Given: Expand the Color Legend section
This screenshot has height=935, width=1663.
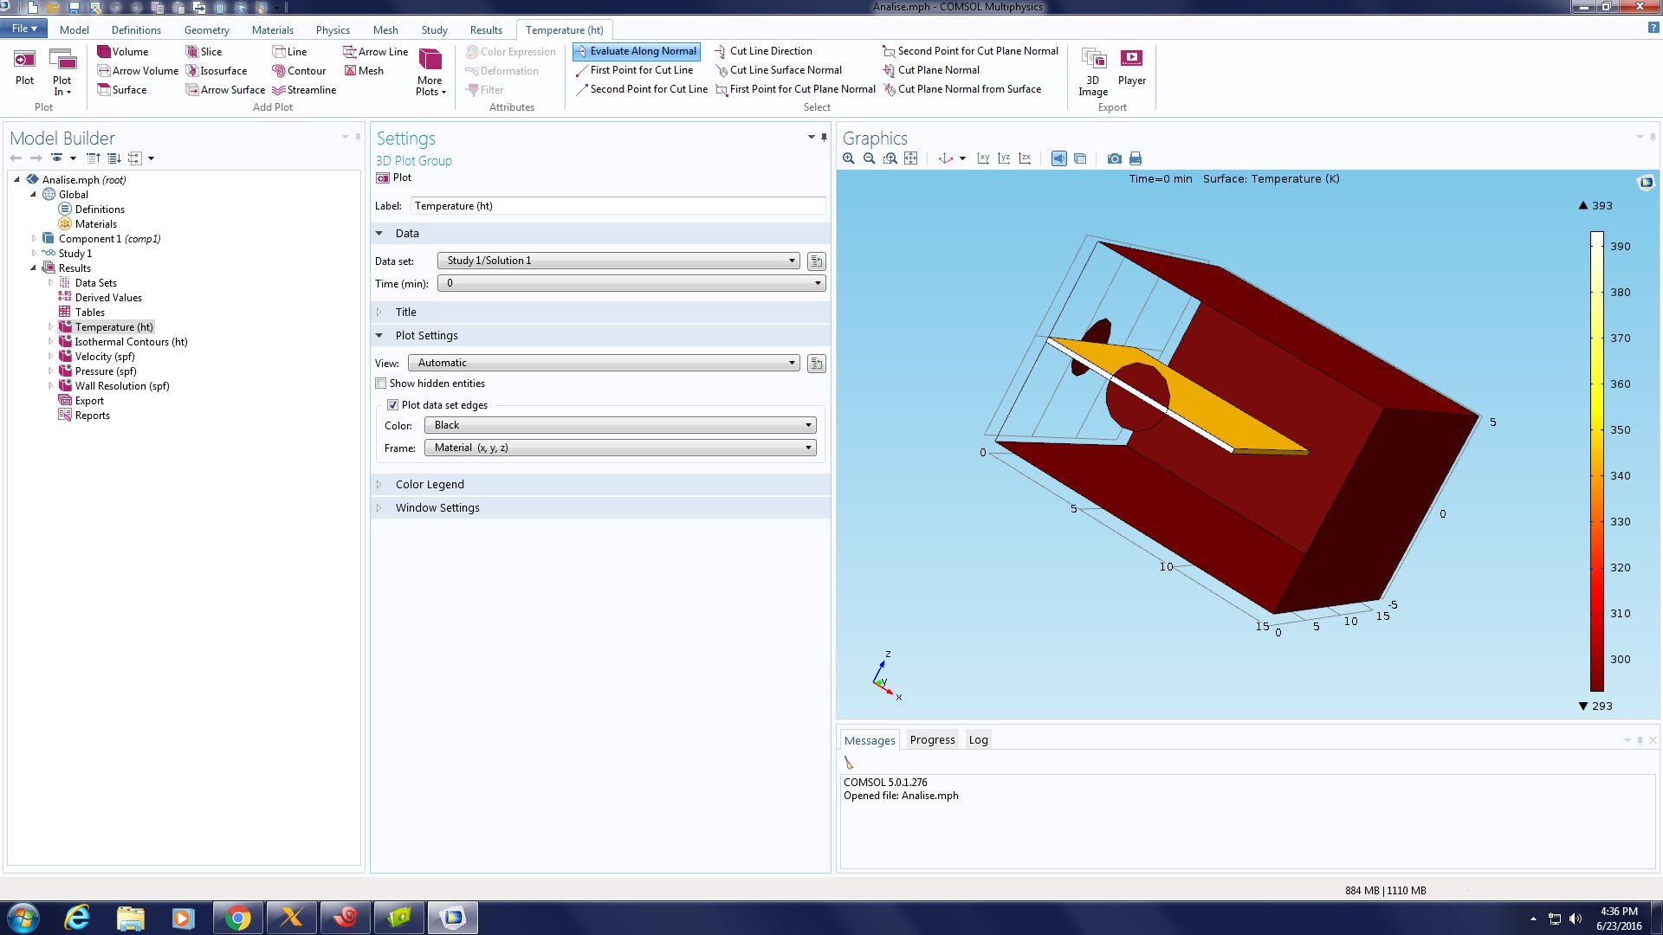Looking at the screenshot, I should click(430, 485).
